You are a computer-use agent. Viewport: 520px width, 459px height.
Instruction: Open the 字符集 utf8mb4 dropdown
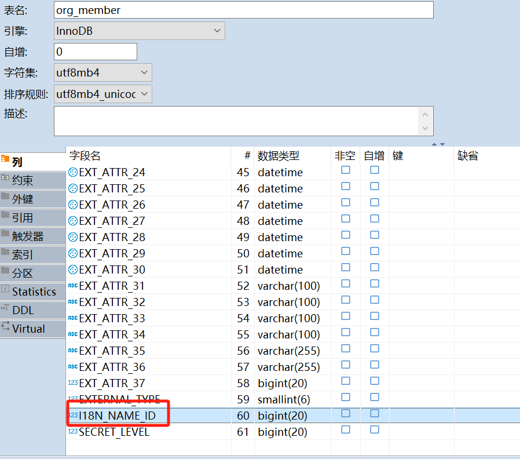tap(103, 72)
